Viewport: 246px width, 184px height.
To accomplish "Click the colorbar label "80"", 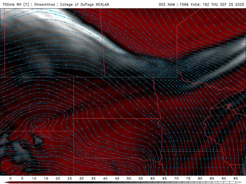I will point(200,178).
